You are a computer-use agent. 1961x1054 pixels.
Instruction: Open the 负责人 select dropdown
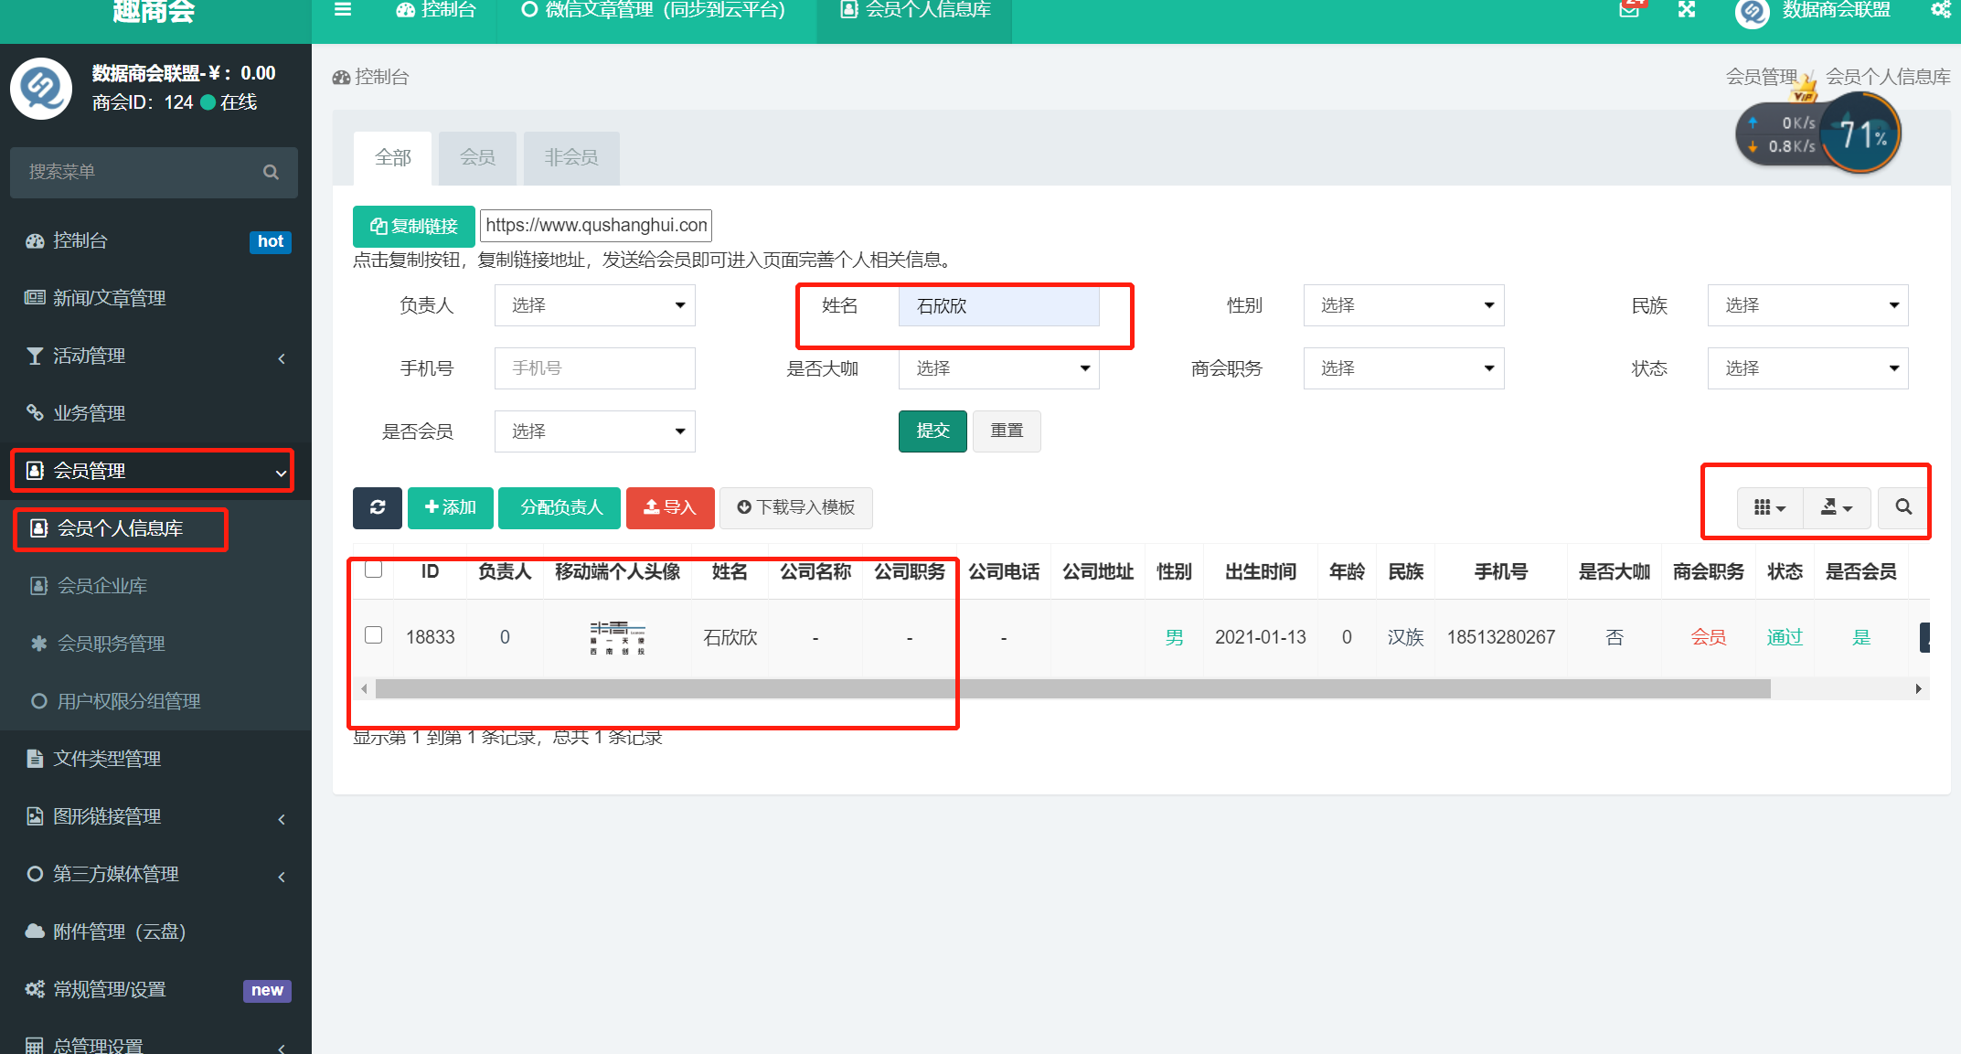594,305
